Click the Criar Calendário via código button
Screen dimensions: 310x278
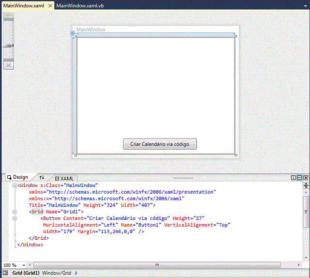tap(160, 144)
